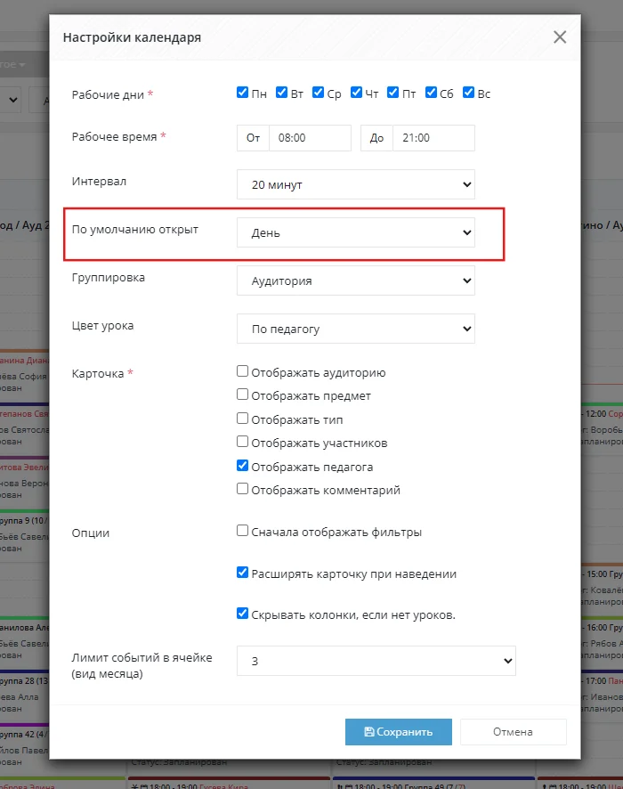
Task: Open the Цвет урока dropdown
Action: 356,329
